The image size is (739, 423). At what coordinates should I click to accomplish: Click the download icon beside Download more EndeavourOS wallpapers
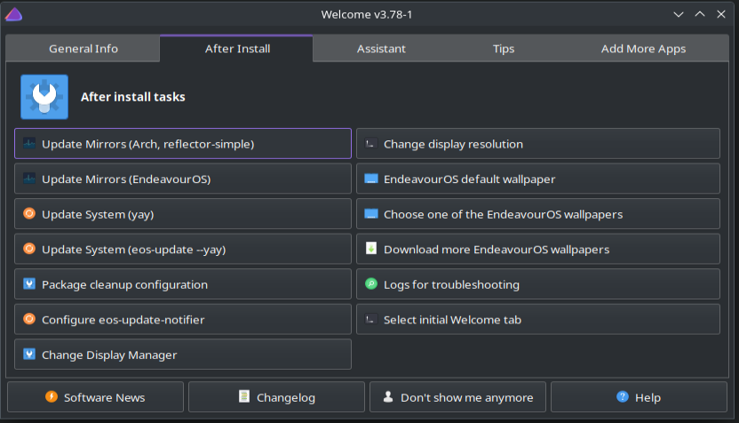pyautogui.click(x=371, y=249)
